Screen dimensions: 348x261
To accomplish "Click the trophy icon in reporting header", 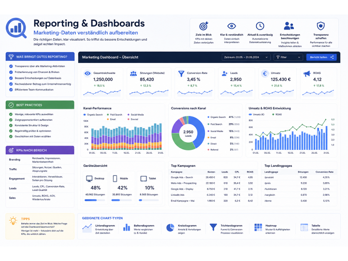I will point(11,57).
